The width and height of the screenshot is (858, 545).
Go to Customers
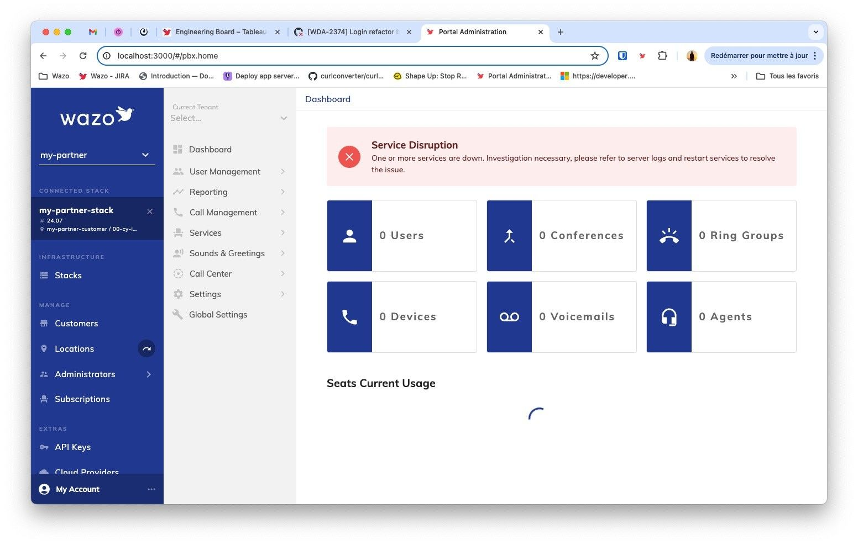(76, 324)
